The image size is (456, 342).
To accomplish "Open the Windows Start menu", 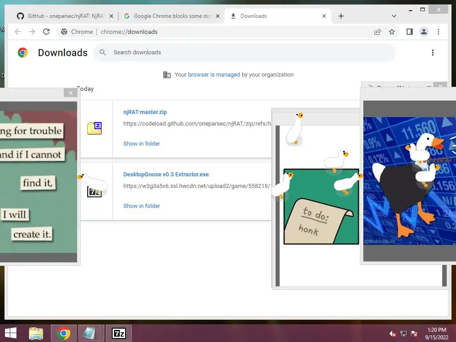I will tap(11, 333).
